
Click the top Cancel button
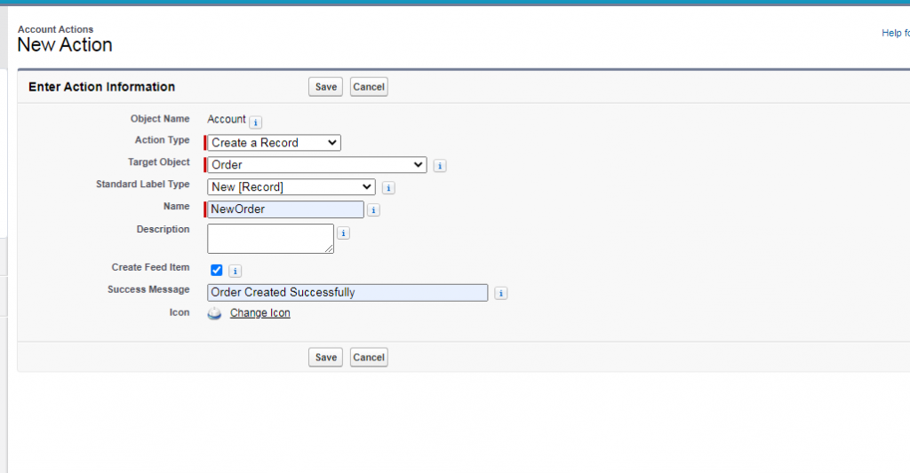coord(369,87)
